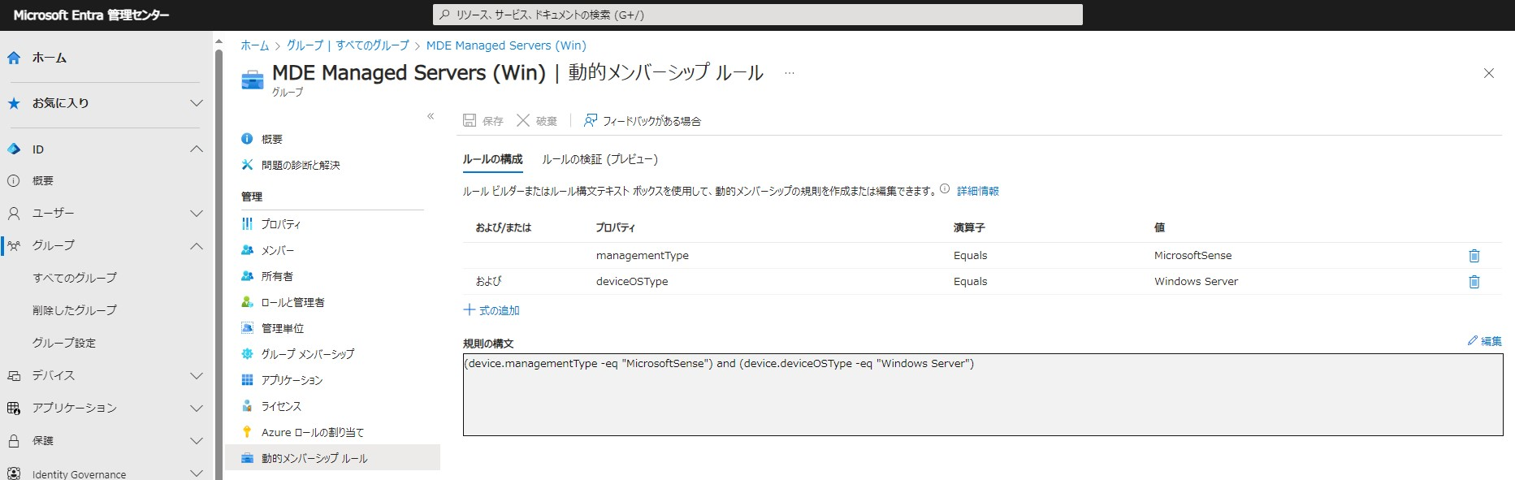Click the プロパティ bars icon
Image resolution: width=1515 pixels, height=480 pixels.
247,223
